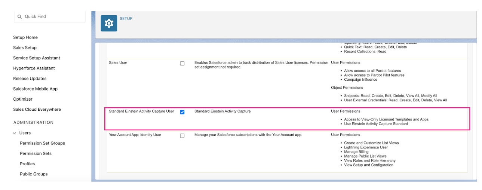482x190 pixels.
Task: Click the Your Account app description text
Action: click(x=248, y=135)
